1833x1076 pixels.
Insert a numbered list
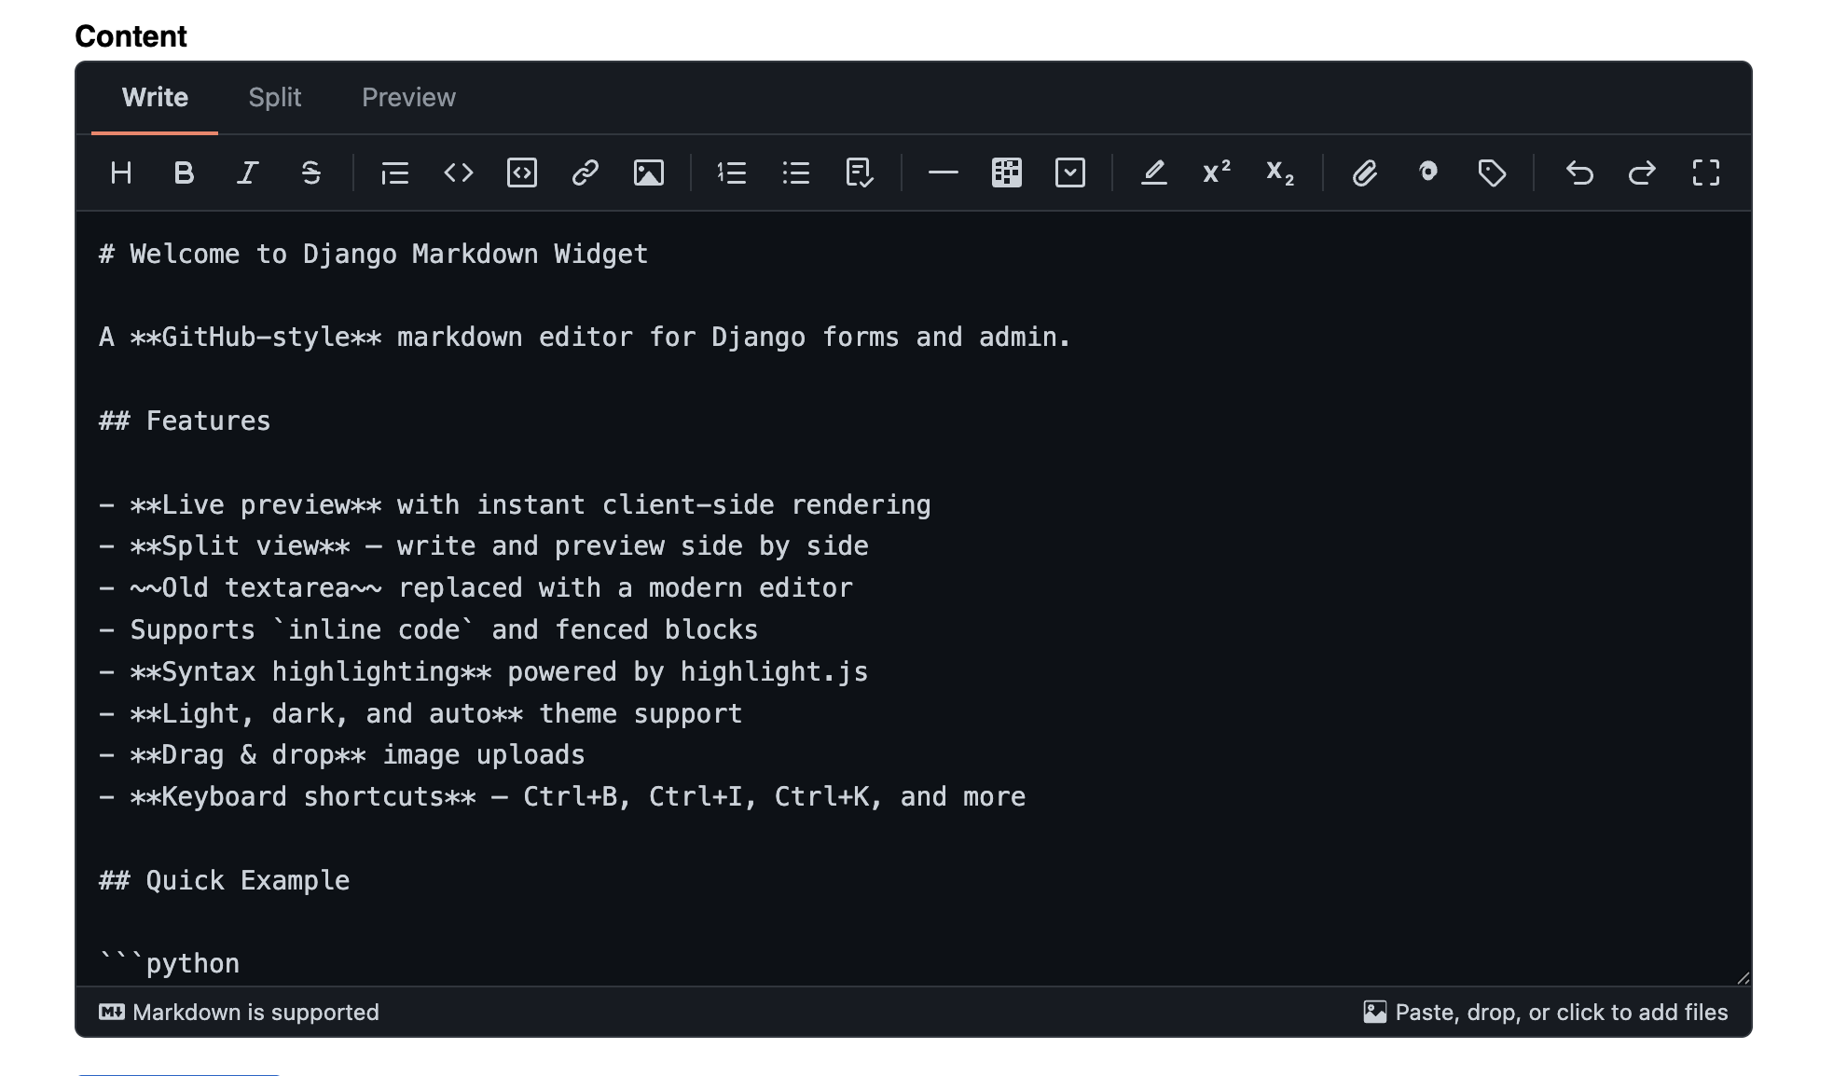pyautogui.click(x=732, y=172)
